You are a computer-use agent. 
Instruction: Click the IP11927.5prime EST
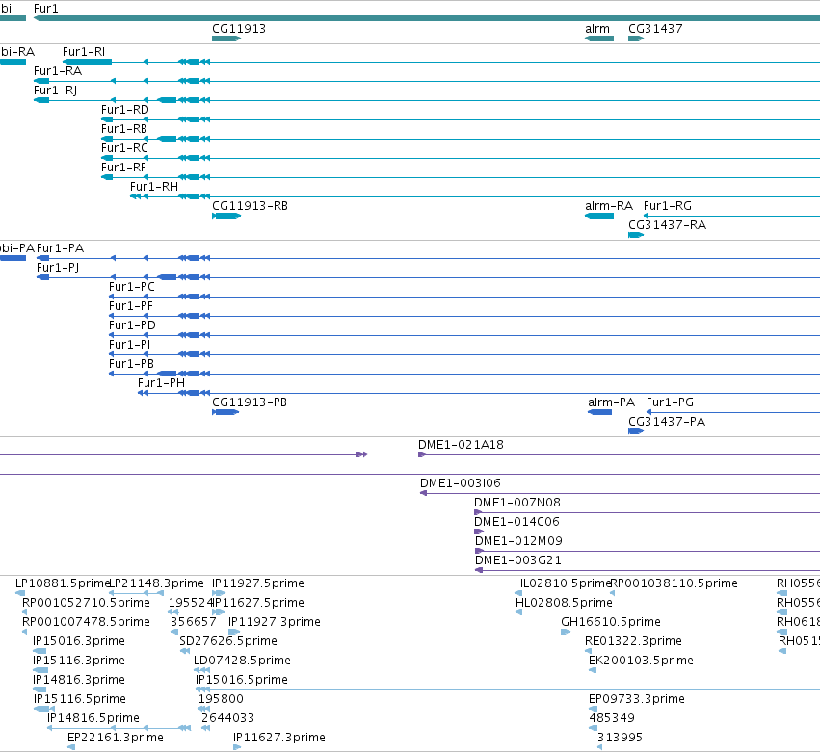219,593
